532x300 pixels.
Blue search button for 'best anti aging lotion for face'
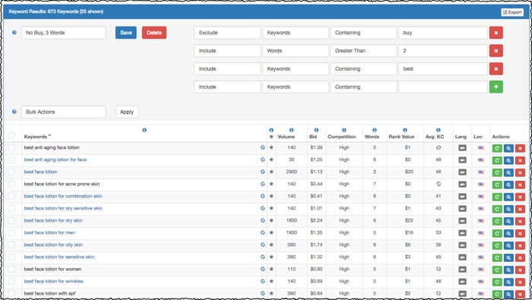tap(508, 160)
